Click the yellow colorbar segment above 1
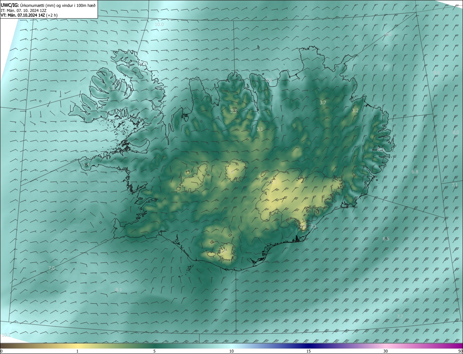This screenshot has width=463, height=354. [77, 346]
